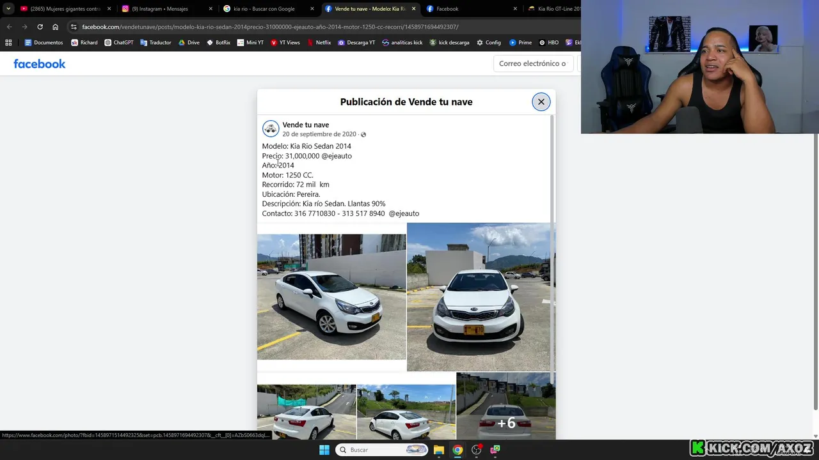Image resolution: width=819 pixels, height=460 pixels.
Task: Open the kick descarga bookmark
Action: click(449, 43)
